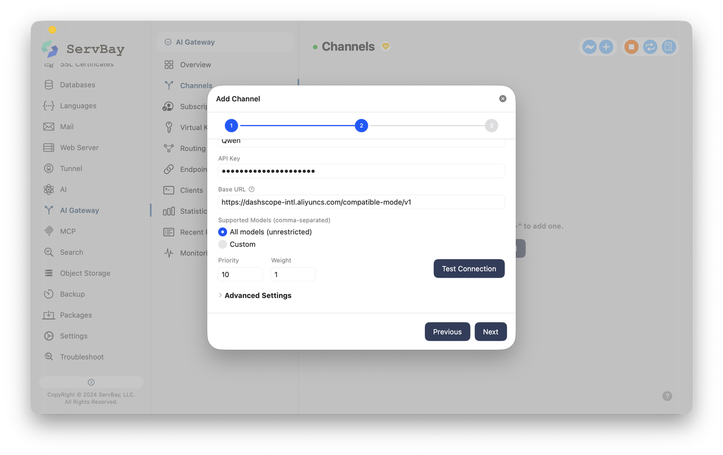This screenshot has height=455, width=723.
Task: Click the Monitoring pulse icon
Action: [169, 253]
